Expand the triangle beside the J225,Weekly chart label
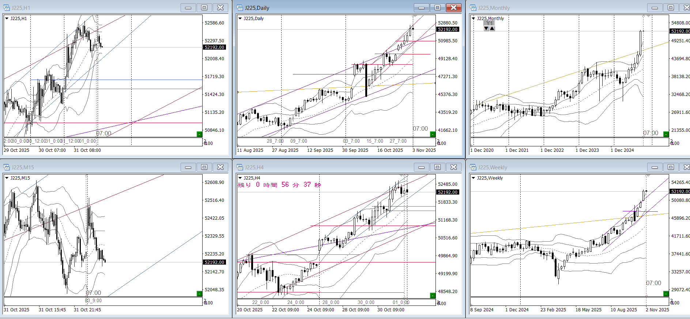The height and width of the screenshot is (319, 690). coord(473,178)
